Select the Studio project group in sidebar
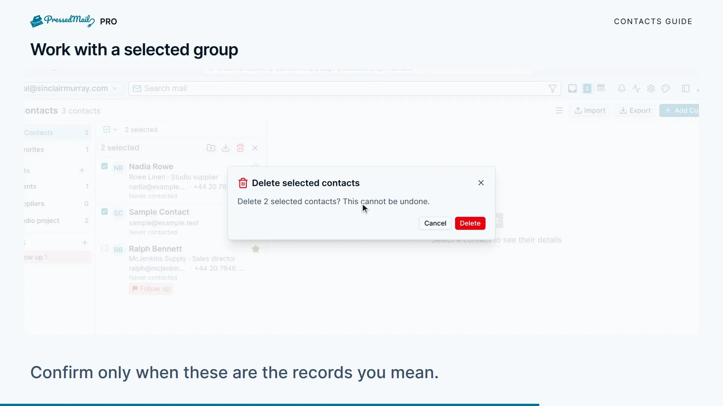The height and width of the screenshot is (406, 723). pyautogui.click(x=58, y=221)
